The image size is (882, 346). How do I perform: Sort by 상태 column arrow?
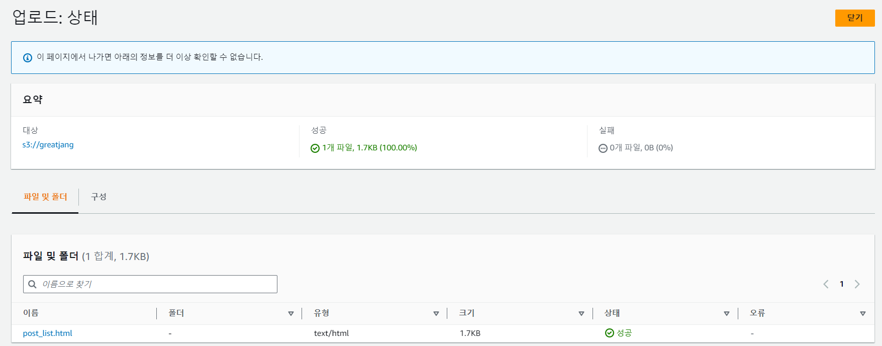tap(726, 313)
